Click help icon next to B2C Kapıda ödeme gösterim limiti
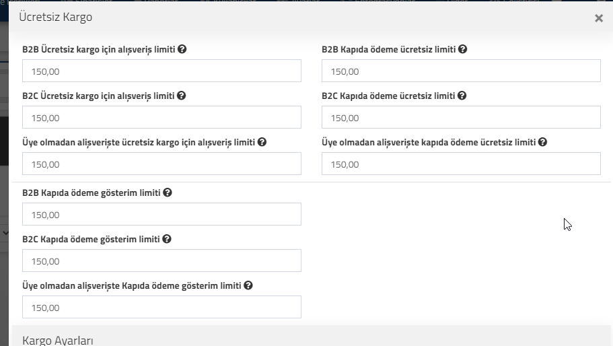This screenshot has height=346, width=613. 167,239
